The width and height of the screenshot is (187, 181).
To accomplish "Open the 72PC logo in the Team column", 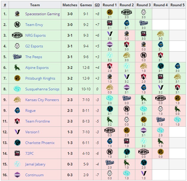I will (17, 153).
